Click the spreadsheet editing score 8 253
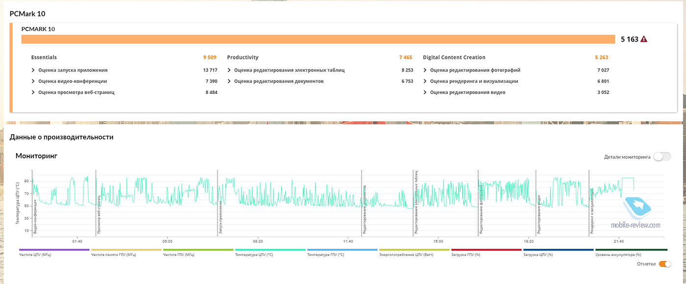 (407, 70)
